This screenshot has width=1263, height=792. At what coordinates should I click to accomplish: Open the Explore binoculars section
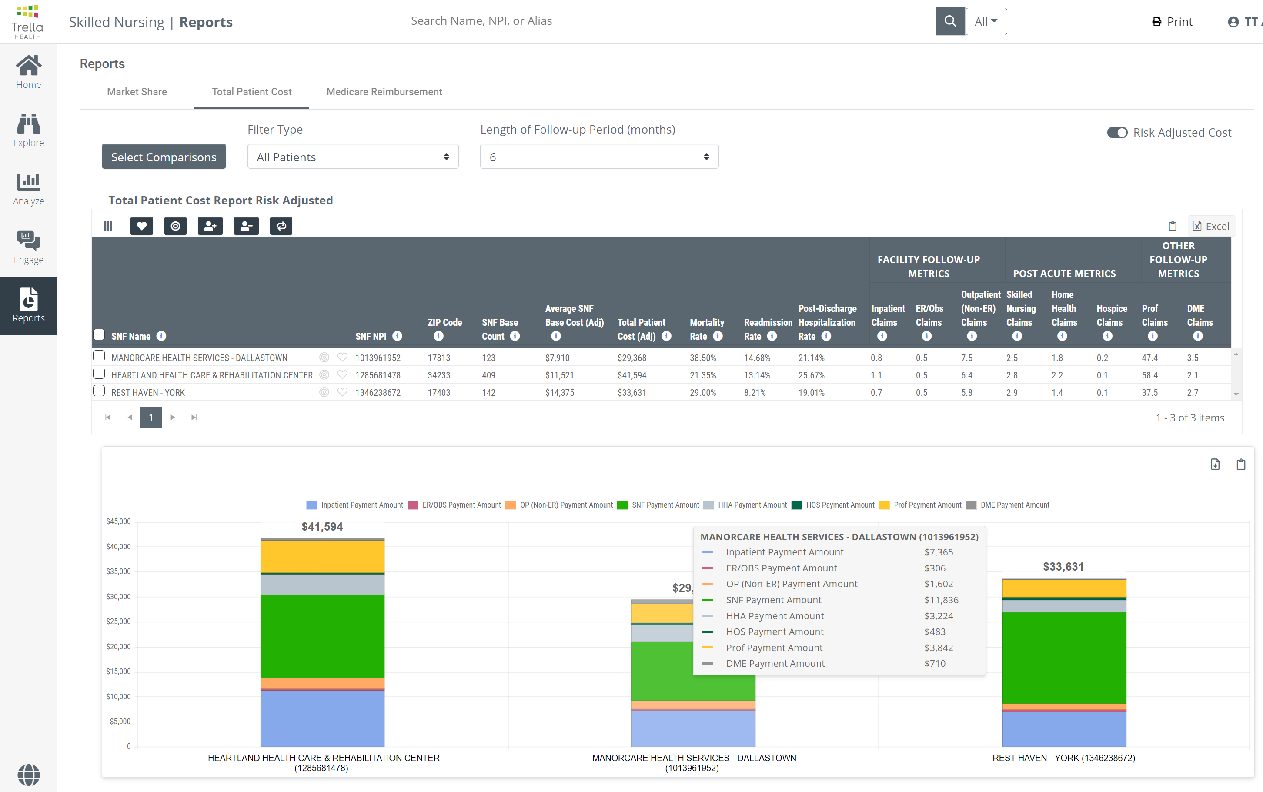tap(28, 130)
